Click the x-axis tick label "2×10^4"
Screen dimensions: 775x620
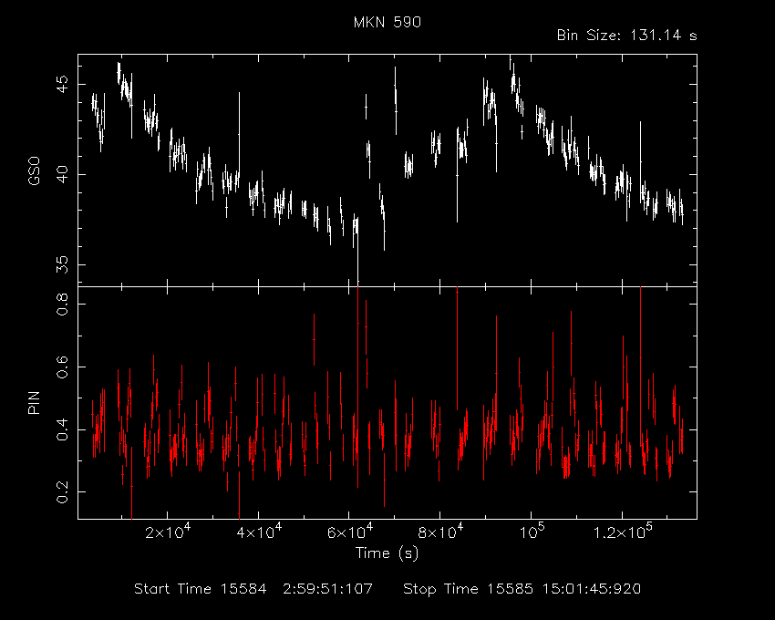[167, 532]
